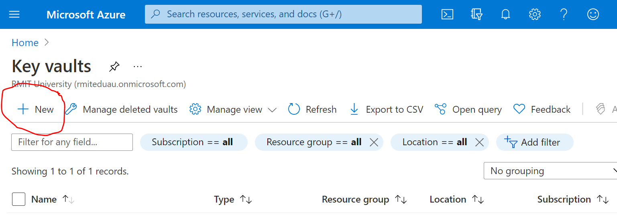Open the ellipsis more options menu

tap(138, 66)
